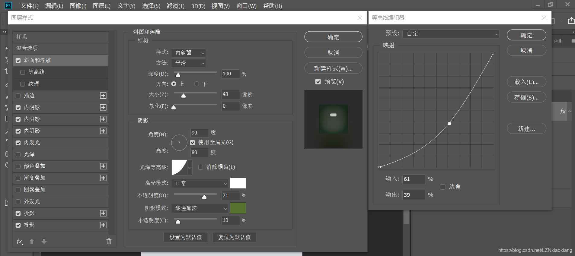Screen dimensions: 575x256
Task: Click the 深度 value field
Action: (231, 74)
